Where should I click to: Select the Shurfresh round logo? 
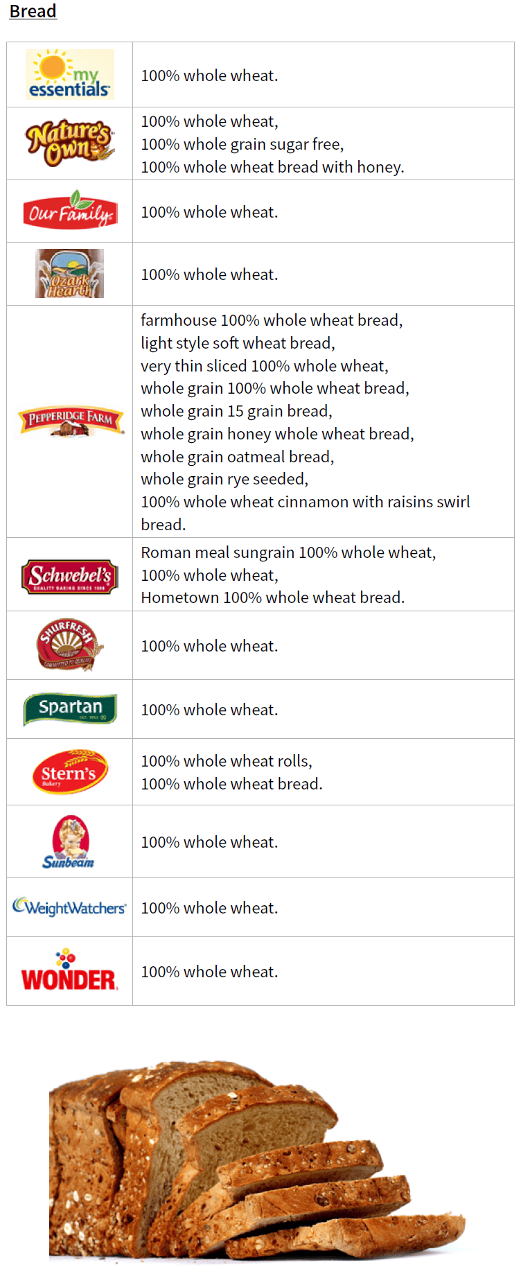tap(69, 645)
